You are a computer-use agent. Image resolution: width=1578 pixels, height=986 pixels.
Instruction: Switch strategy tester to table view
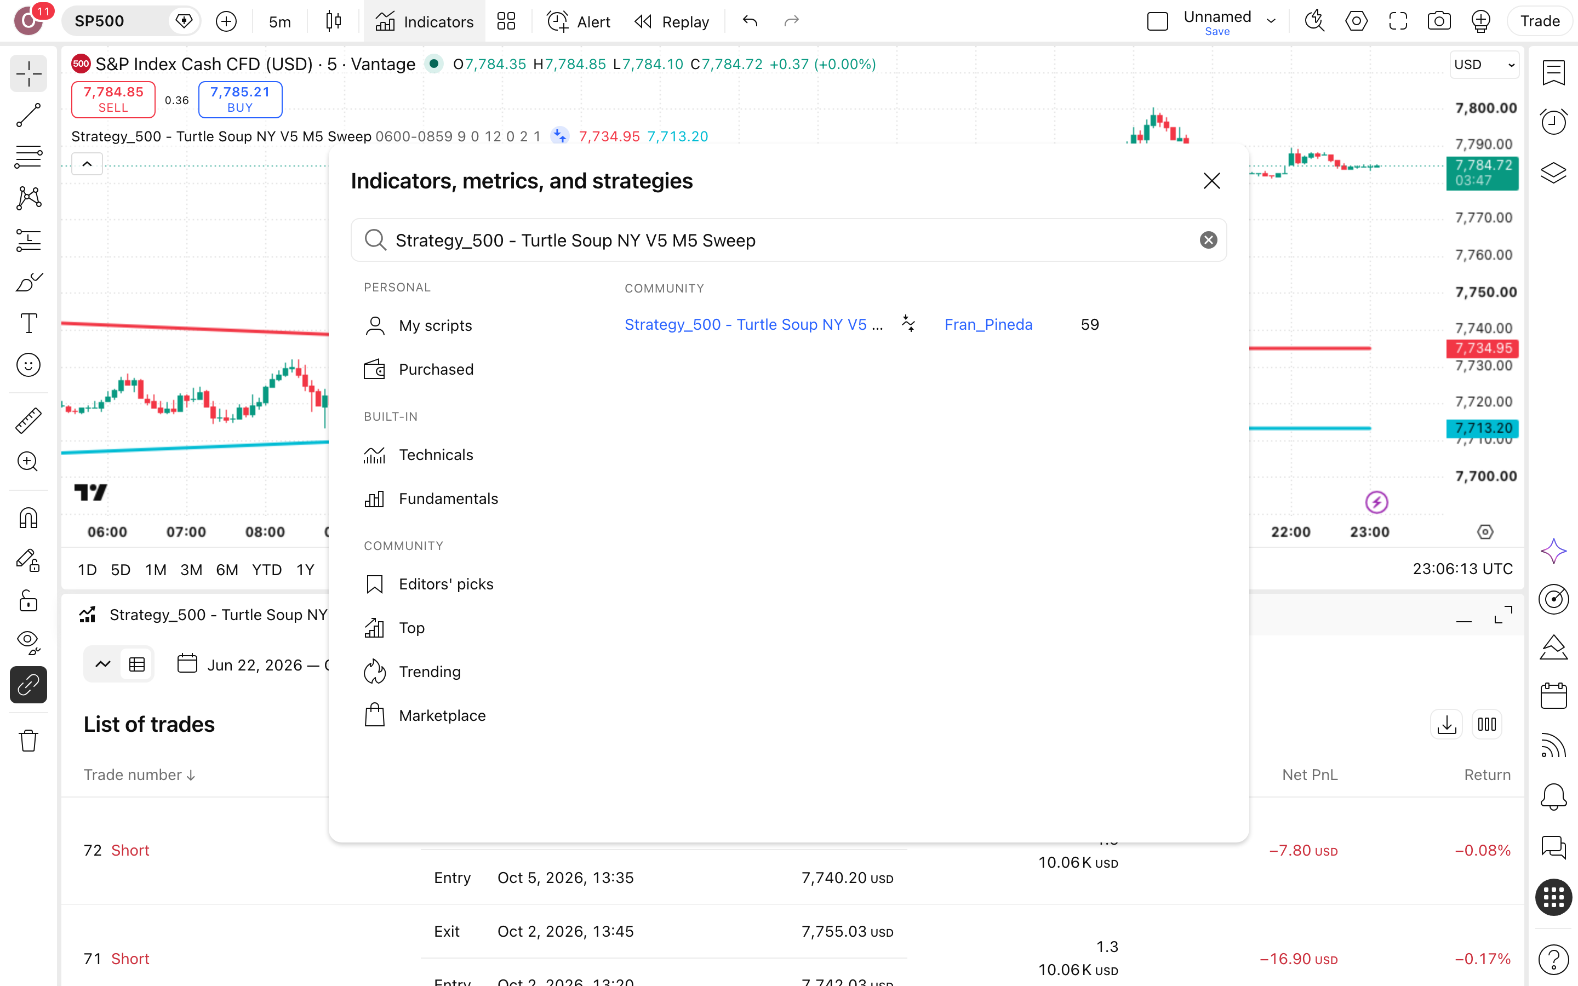(136, 664)
